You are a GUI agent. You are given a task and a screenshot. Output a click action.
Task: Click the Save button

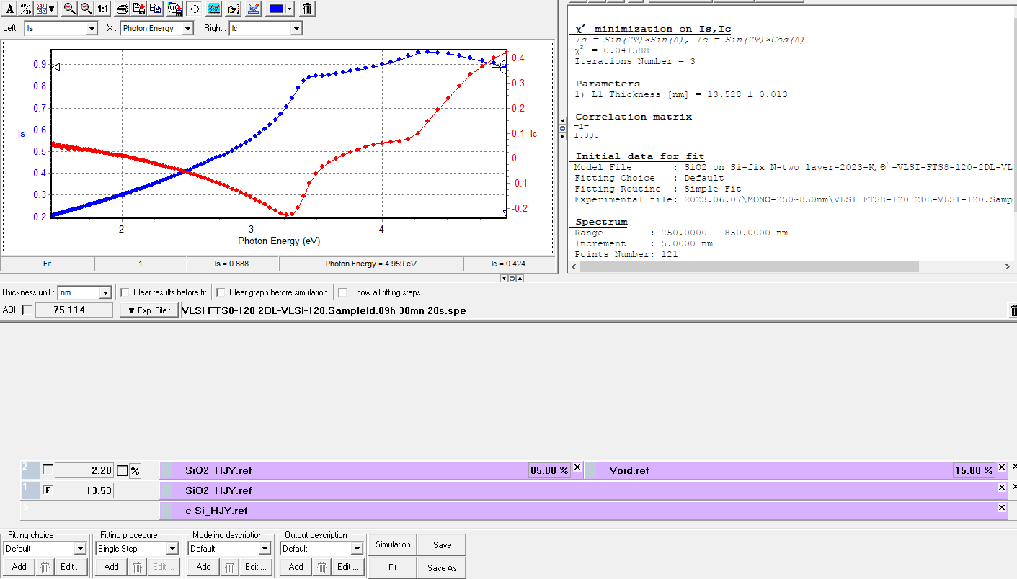(442, 544)
